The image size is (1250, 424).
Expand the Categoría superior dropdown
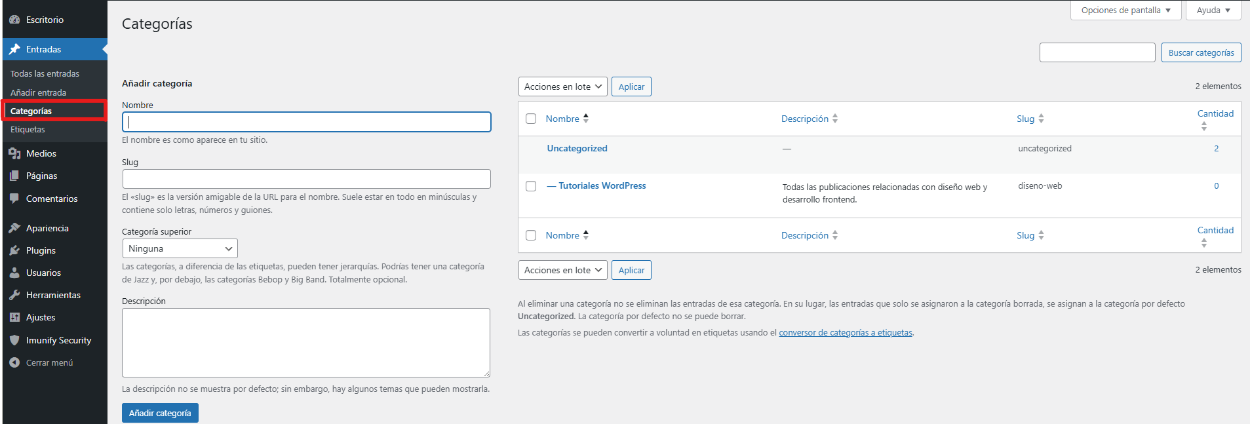click(x=180, y=248)
